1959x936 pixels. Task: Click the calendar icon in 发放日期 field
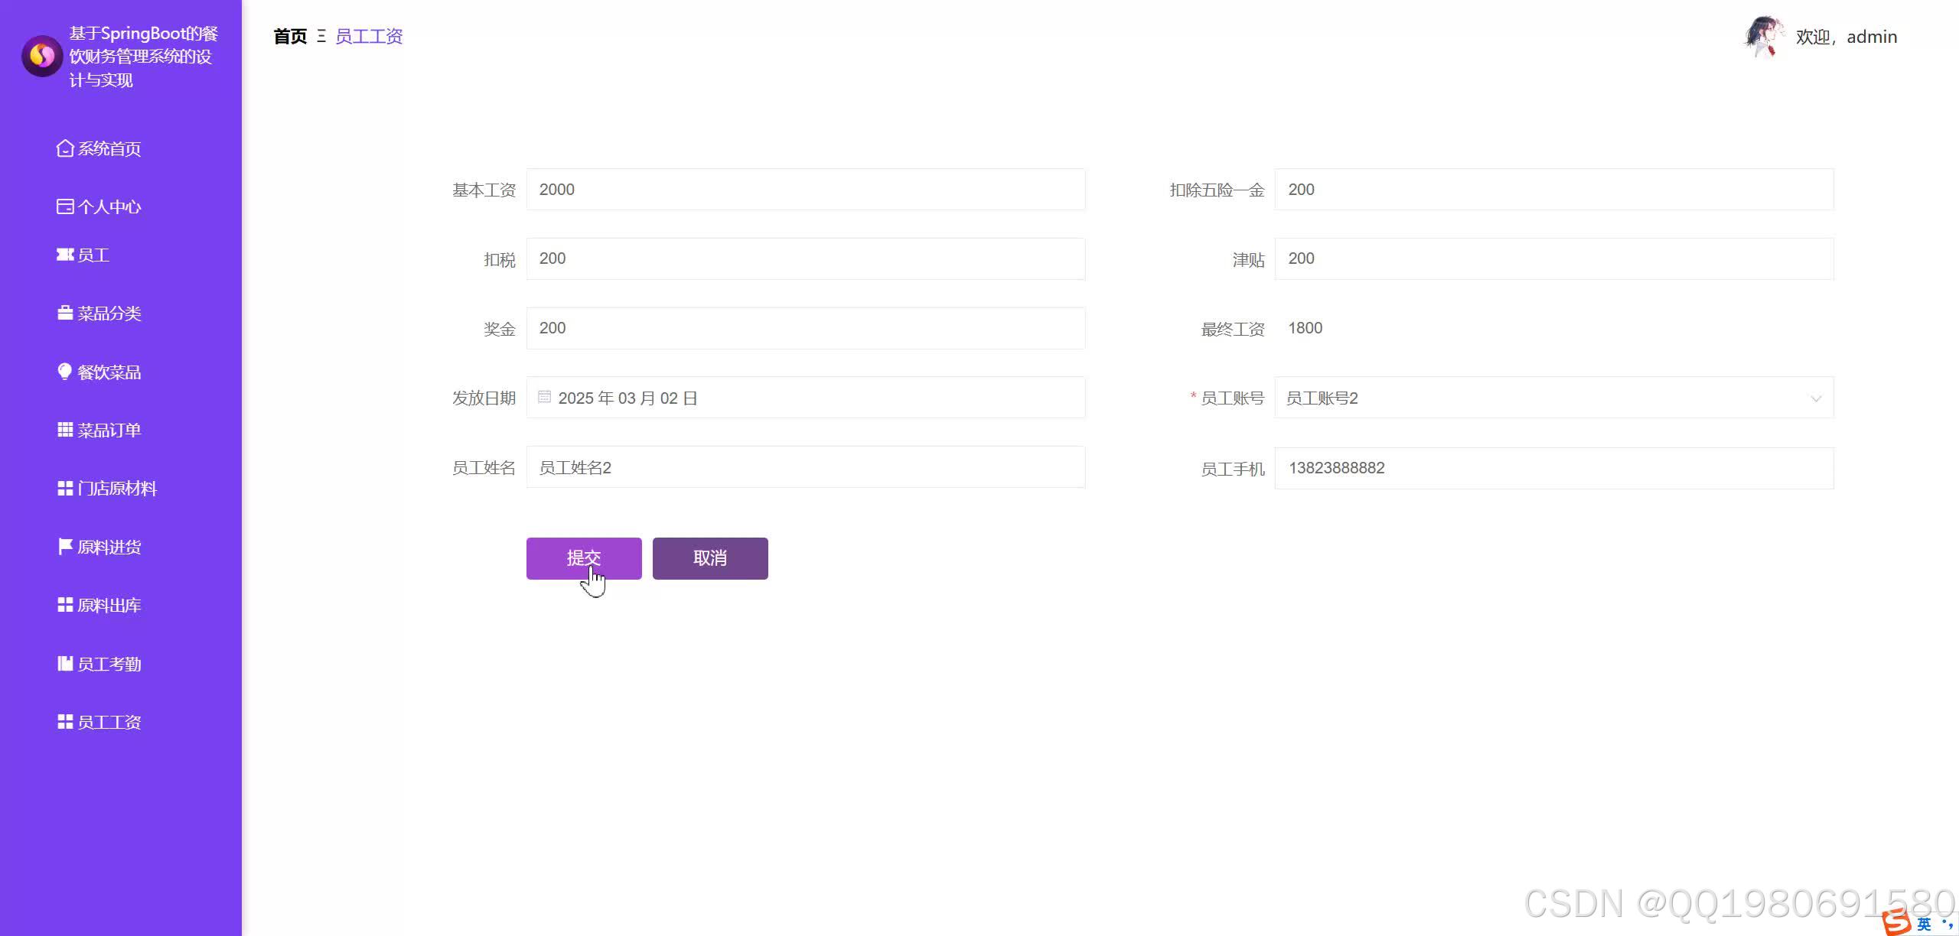[x=544, y=397]
